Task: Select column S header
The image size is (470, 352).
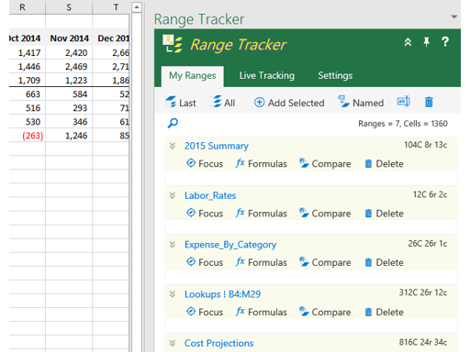Action: (69, 7)
